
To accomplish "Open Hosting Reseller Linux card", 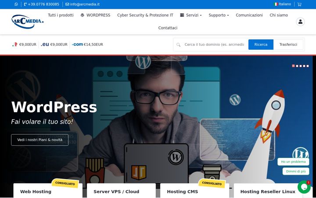I will pyautogui.click(x=268, y=191).
